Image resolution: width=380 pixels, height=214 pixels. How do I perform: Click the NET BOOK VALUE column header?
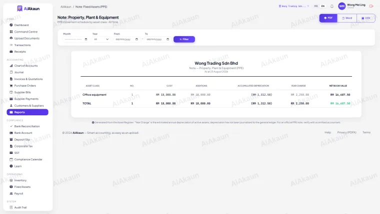point(338,86)
